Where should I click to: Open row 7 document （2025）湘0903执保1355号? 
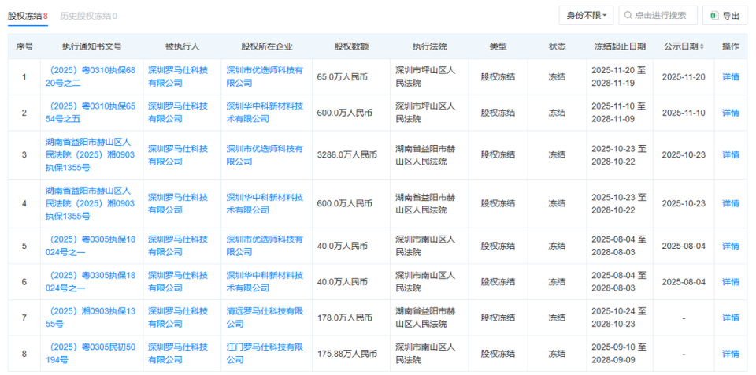pos(91,317)
